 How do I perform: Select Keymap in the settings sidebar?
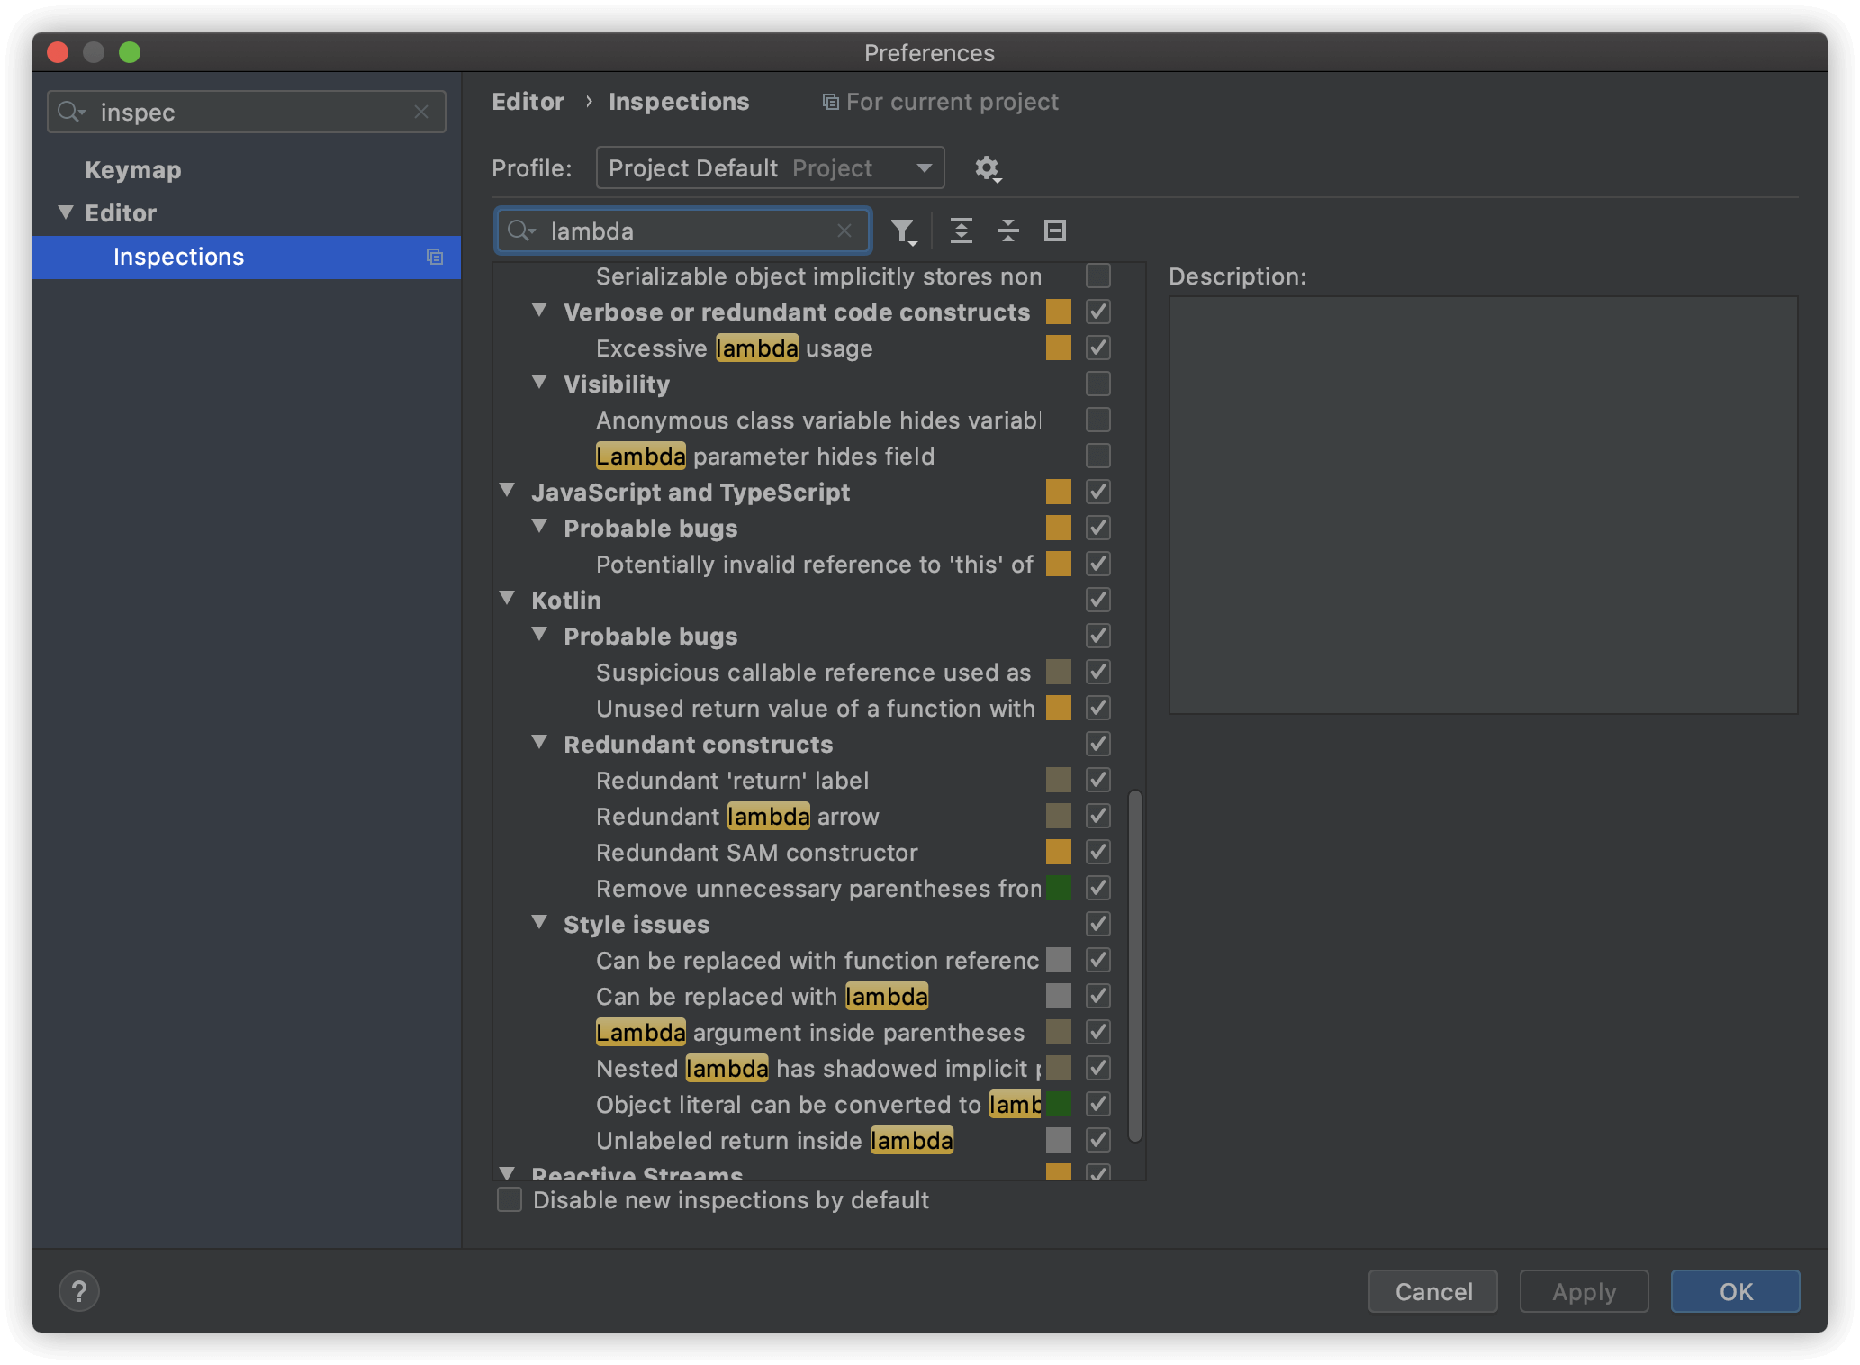pos(133,170)
